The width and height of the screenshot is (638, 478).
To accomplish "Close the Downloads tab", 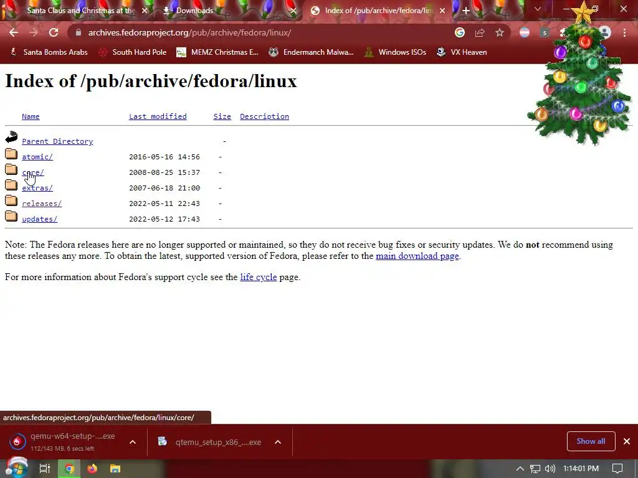I will click(x=293, y=11).
